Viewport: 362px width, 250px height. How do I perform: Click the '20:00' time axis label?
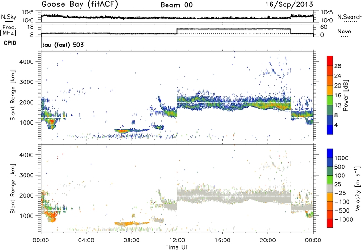point(268,240)
